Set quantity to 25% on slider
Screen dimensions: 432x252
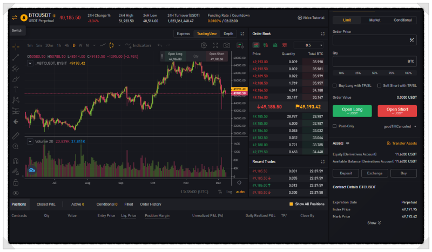point(358,73)
